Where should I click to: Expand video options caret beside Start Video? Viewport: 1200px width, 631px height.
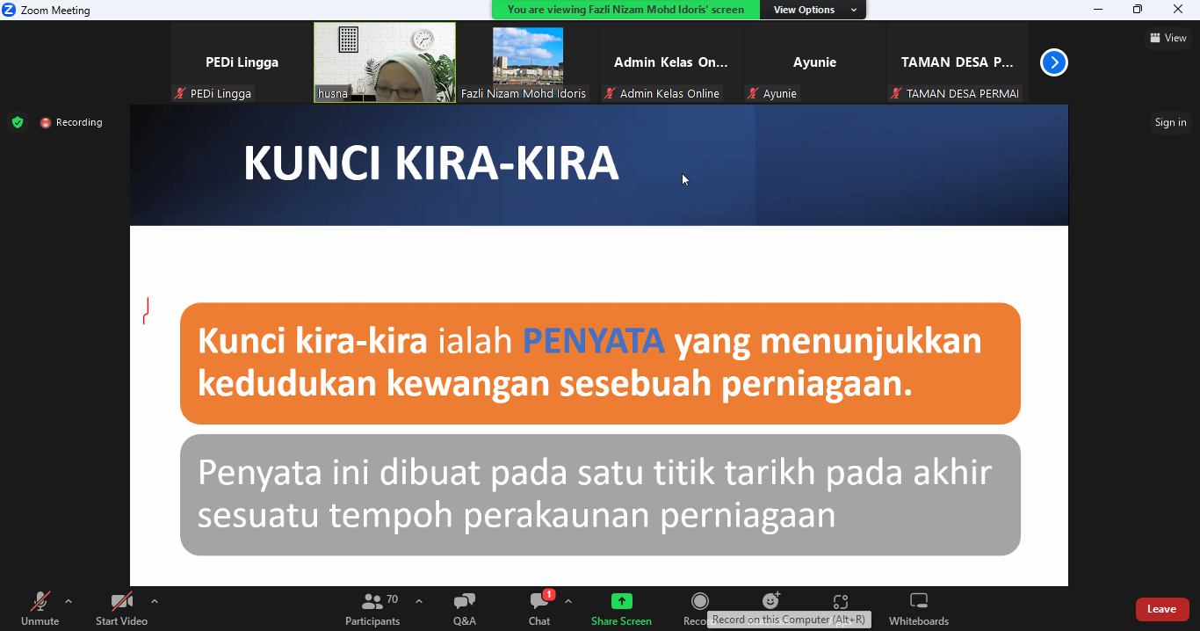pyautogui.click(x=155, y=602)
